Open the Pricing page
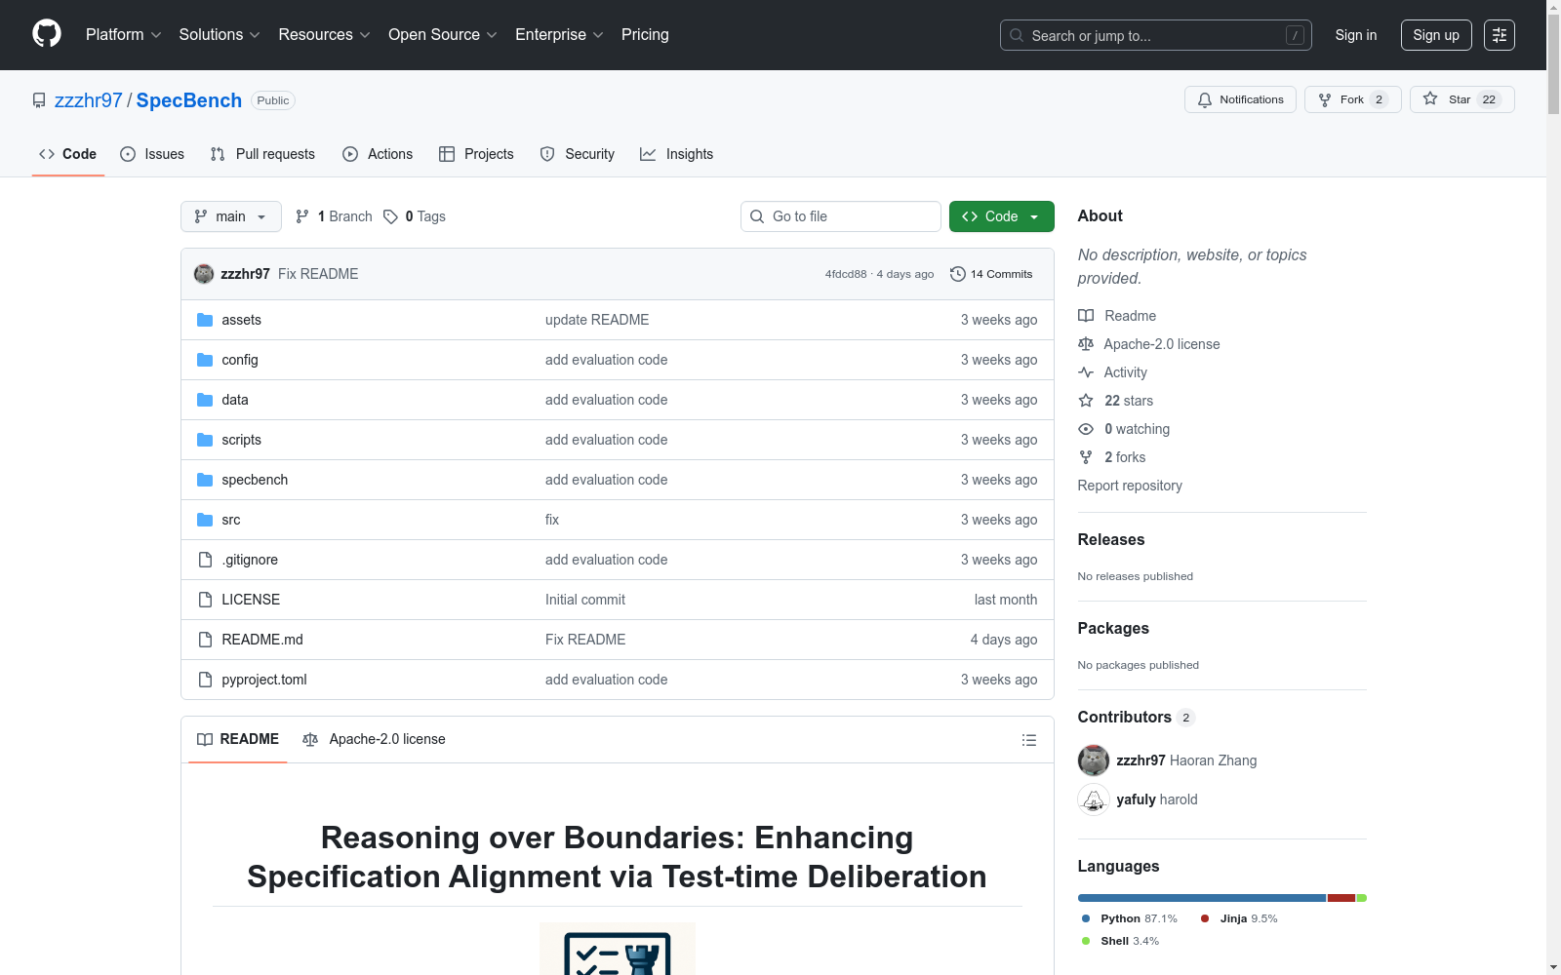 645,34
